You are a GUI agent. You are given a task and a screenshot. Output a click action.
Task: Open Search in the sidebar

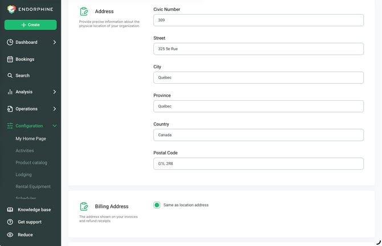point(22,75)
